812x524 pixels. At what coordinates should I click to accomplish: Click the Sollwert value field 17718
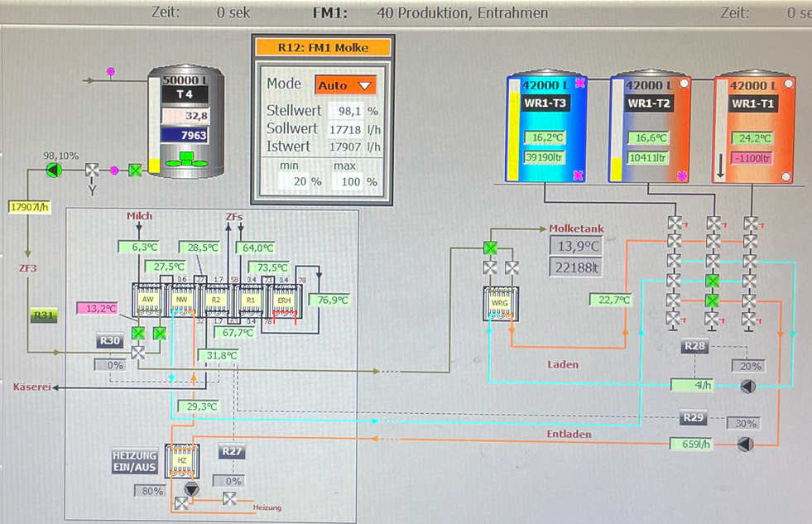(345, 129)
